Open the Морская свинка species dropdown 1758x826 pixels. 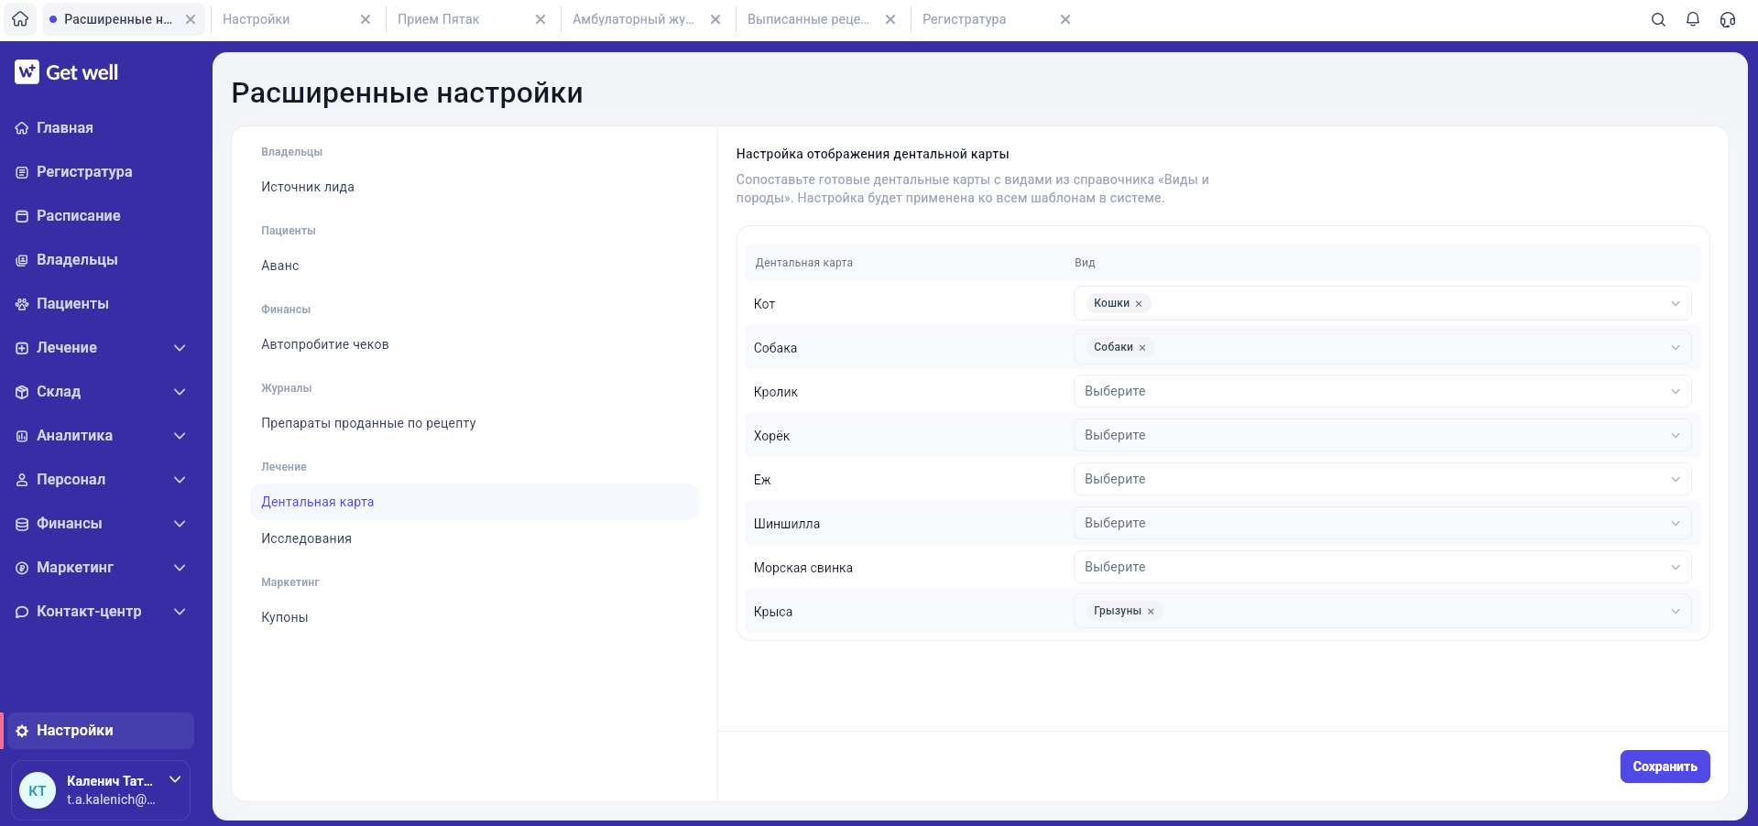1382,567
